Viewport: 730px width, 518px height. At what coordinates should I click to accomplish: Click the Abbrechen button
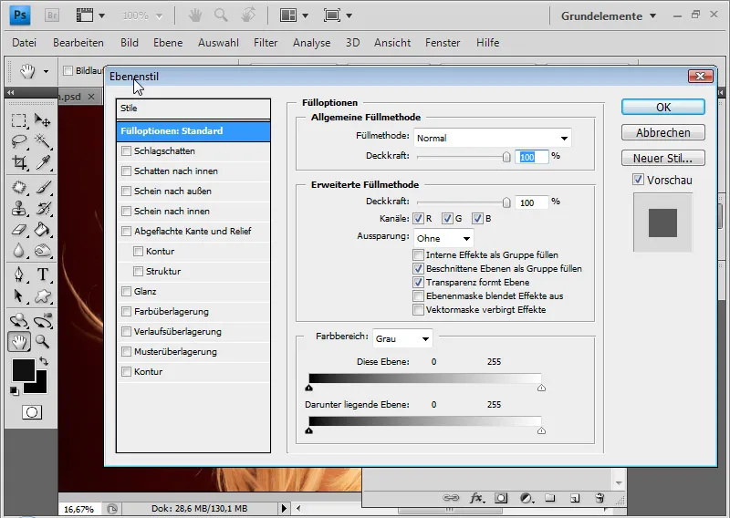point(663,132)
